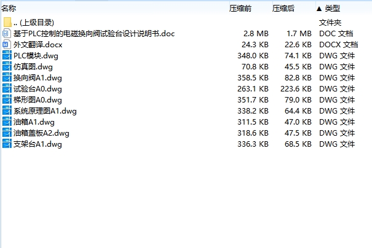Select the file name 换向阀A1.dwg
This screenshot has width=372, height=248.
tap(38, 78)
